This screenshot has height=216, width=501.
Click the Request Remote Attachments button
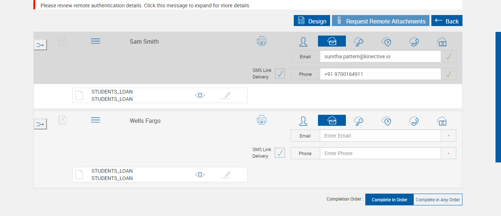pyautogui.click(x=380, y=21)
